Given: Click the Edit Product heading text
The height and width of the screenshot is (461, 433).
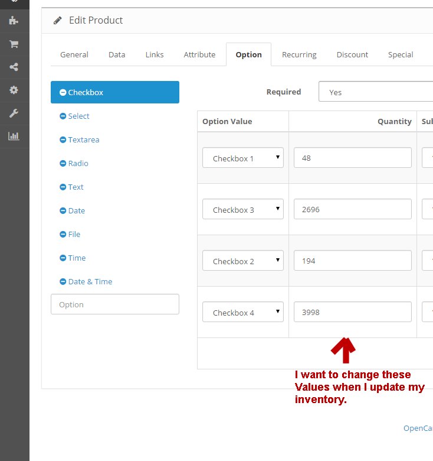Looking at the screenshot, I should click(96, 20).
